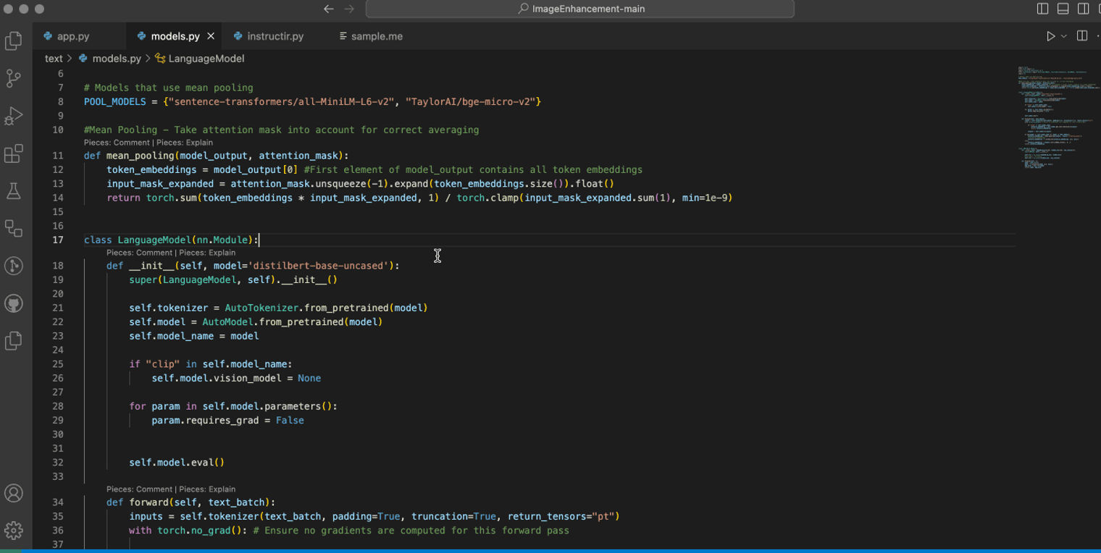Click line number 17 in gutter

pos(57,240)
